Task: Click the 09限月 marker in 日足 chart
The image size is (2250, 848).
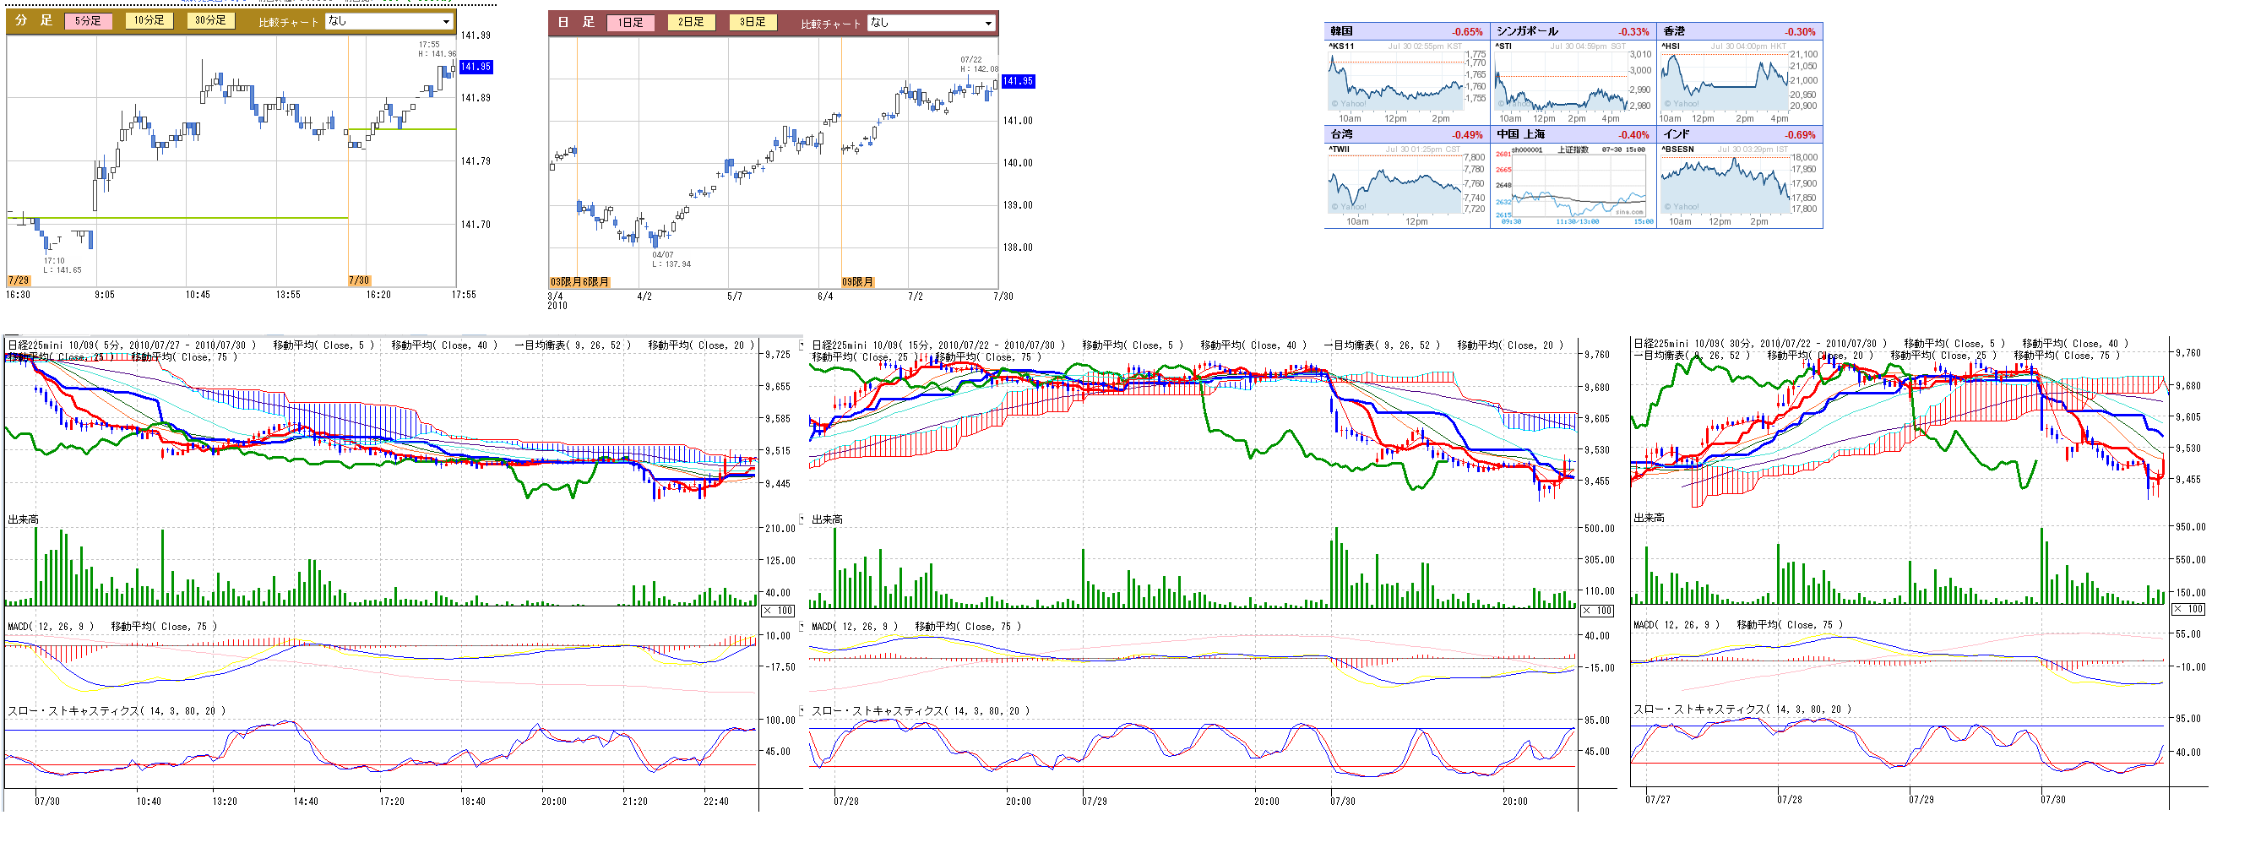Action: point(857,282)
